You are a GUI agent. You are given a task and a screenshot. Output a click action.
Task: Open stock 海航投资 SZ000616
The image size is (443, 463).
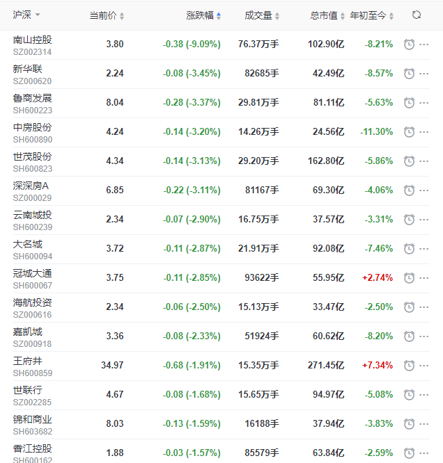tap(32, 309)
